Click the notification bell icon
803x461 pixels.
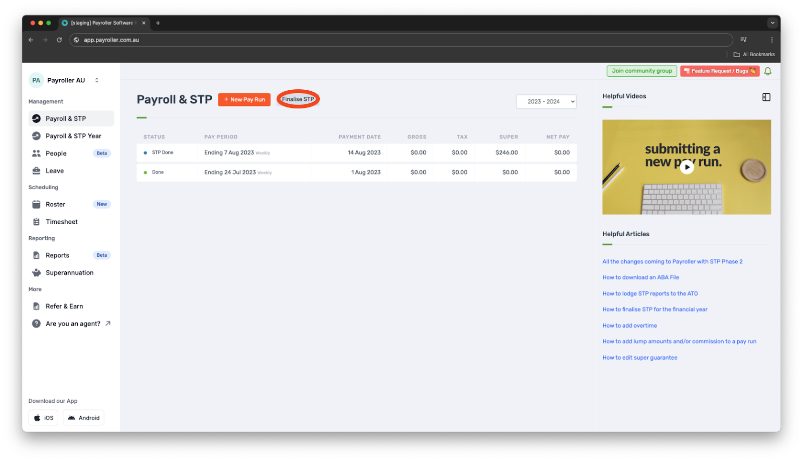(x=767, y=71)
